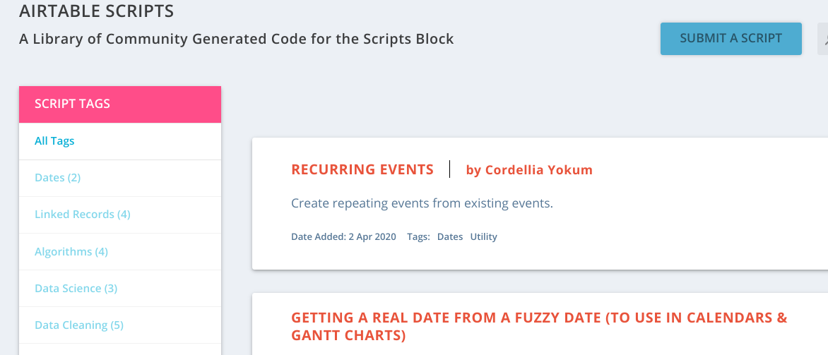Choose Linked Records (4) in sidebar
The height and width of the screenshot is (355, 828).
[82, 215]
